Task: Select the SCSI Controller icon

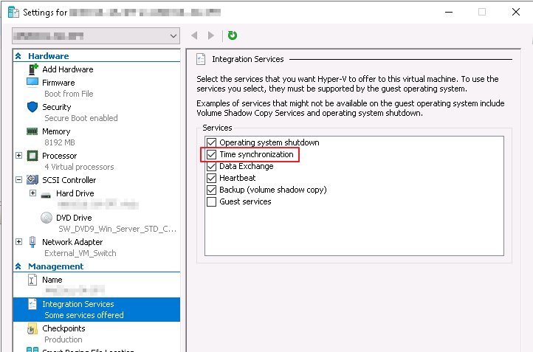Action: tap(32, 180)
